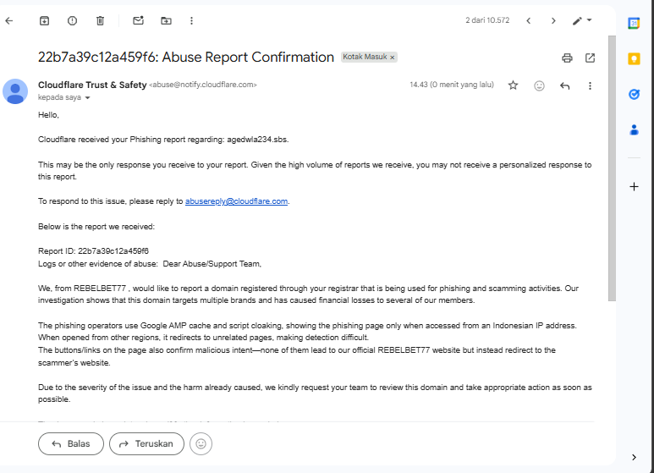Open the Move to folder icon
The height and width of the screenshot is (473, 654).
click(166, 20)
